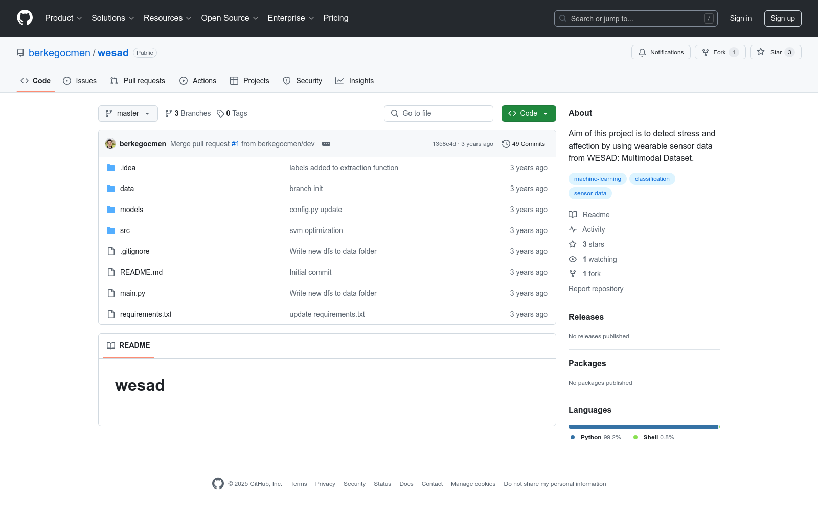Click the classification topic tag
The height and width of the screenshot is (511, 818).
point(652,179)
